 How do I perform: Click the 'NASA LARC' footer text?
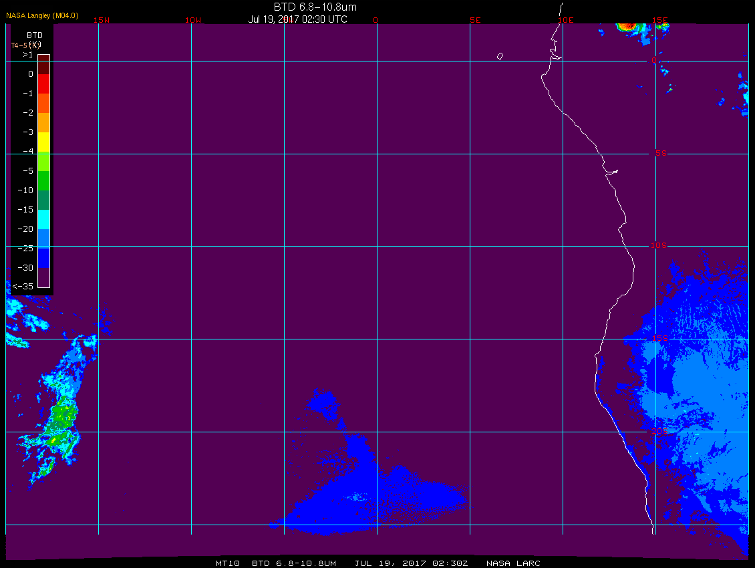(x=513, y=563)
